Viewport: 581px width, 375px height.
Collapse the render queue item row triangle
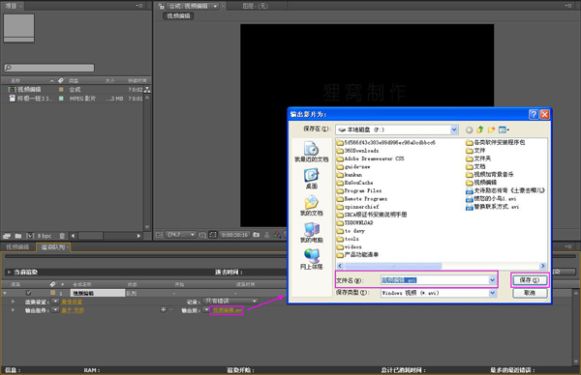5,293
